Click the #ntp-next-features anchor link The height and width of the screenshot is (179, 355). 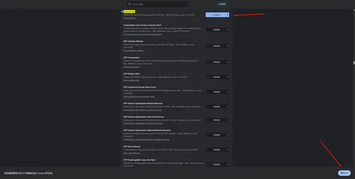(x=132, y=153)
